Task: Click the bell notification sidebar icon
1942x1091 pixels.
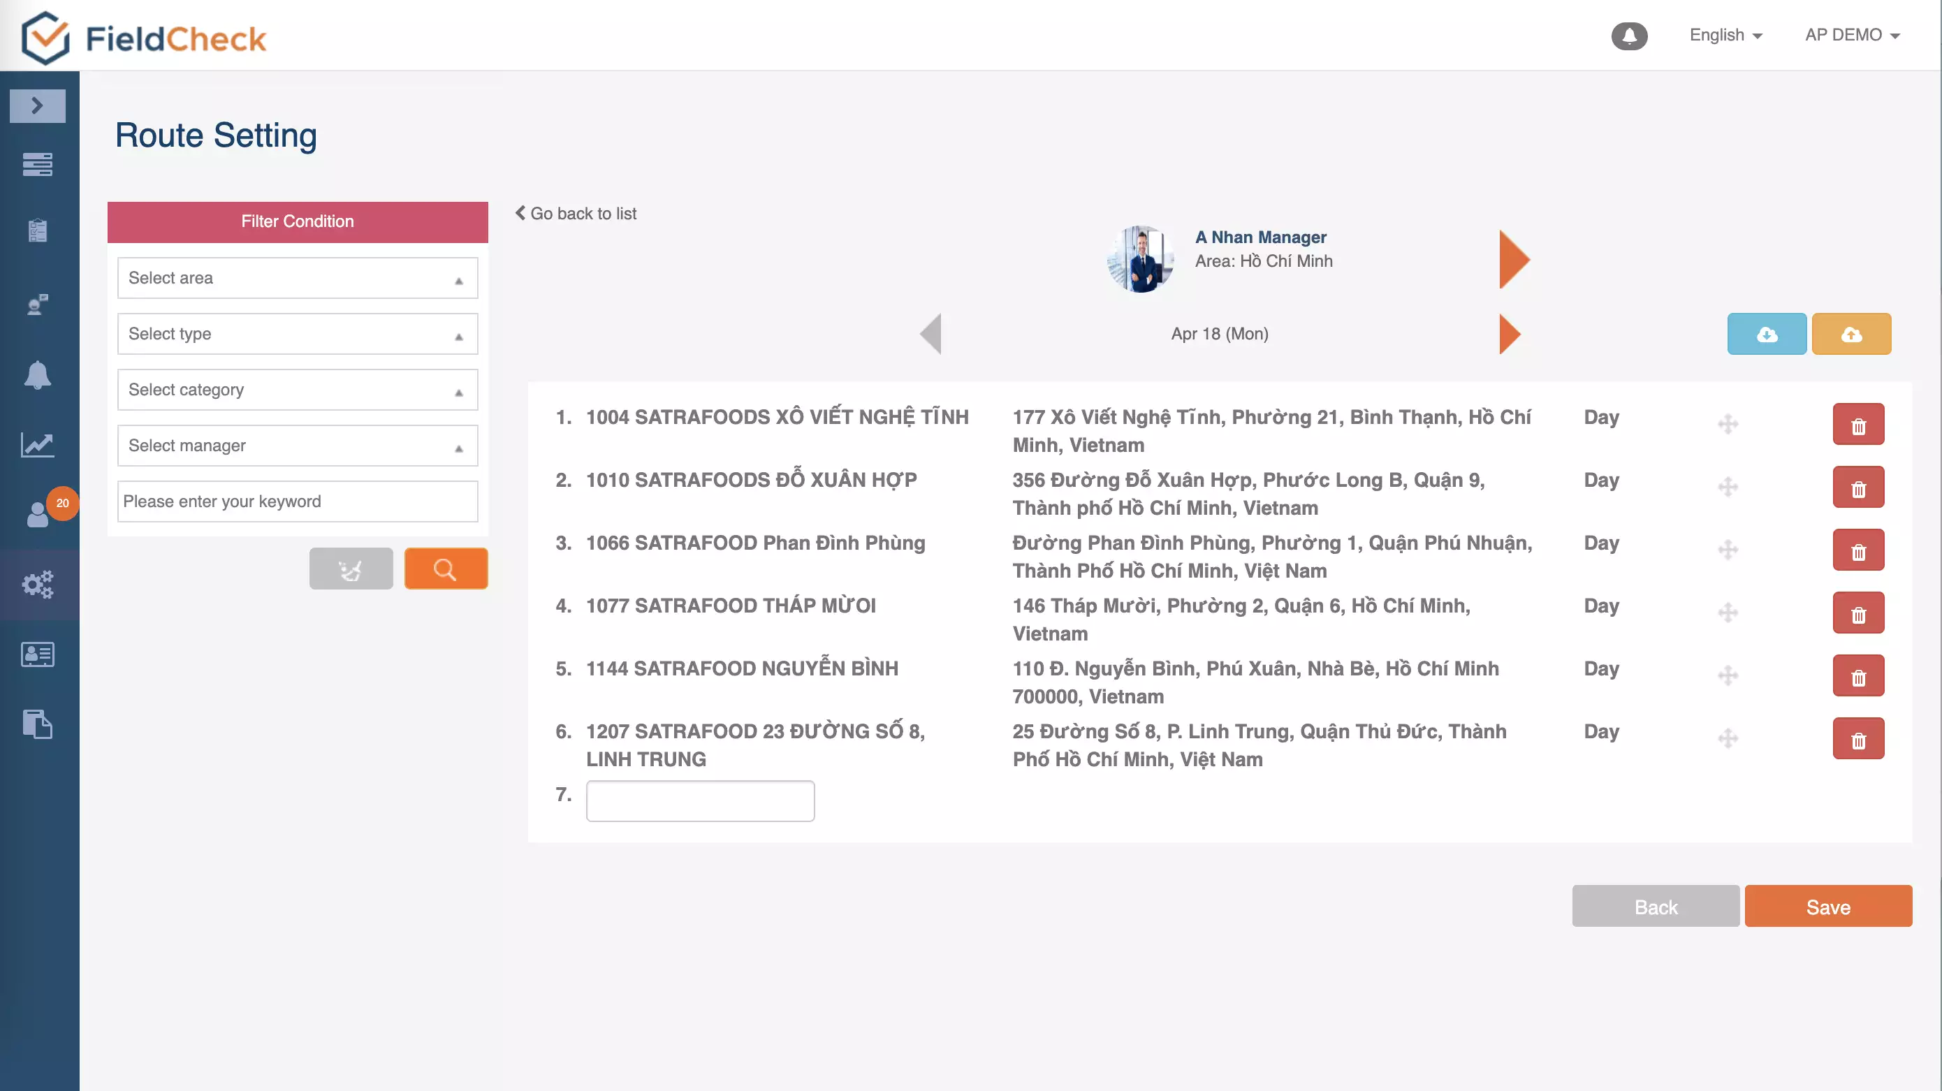Action: coord(37,375)
